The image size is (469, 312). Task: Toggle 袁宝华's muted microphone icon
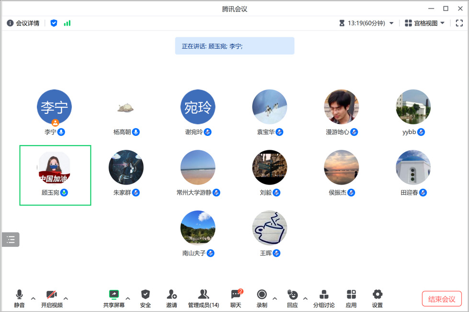(x=279, y=132)
